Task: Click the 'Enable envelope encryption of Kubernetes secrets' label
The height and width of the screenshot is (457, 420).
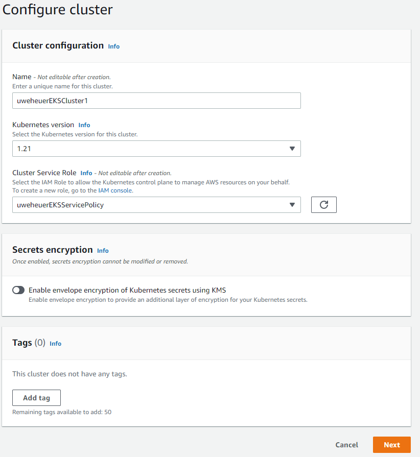Action: click(127, 290)
